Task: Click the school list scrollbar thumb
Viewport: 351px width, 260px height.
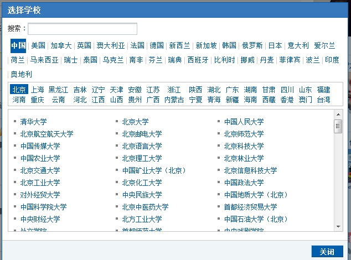Action: click(338, 127)
